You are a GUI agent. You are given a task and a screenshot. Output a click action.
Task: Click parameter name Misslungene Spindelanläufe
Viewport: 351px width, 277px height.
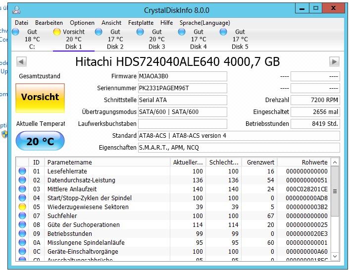click(x=86, y=242)
